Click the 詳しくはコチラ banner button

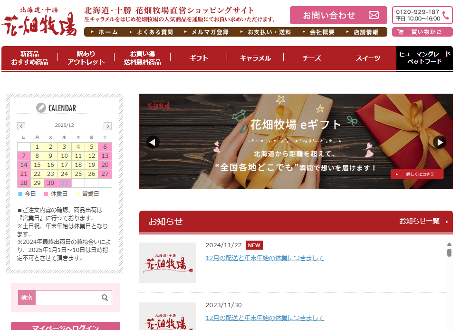pos(417,175)
